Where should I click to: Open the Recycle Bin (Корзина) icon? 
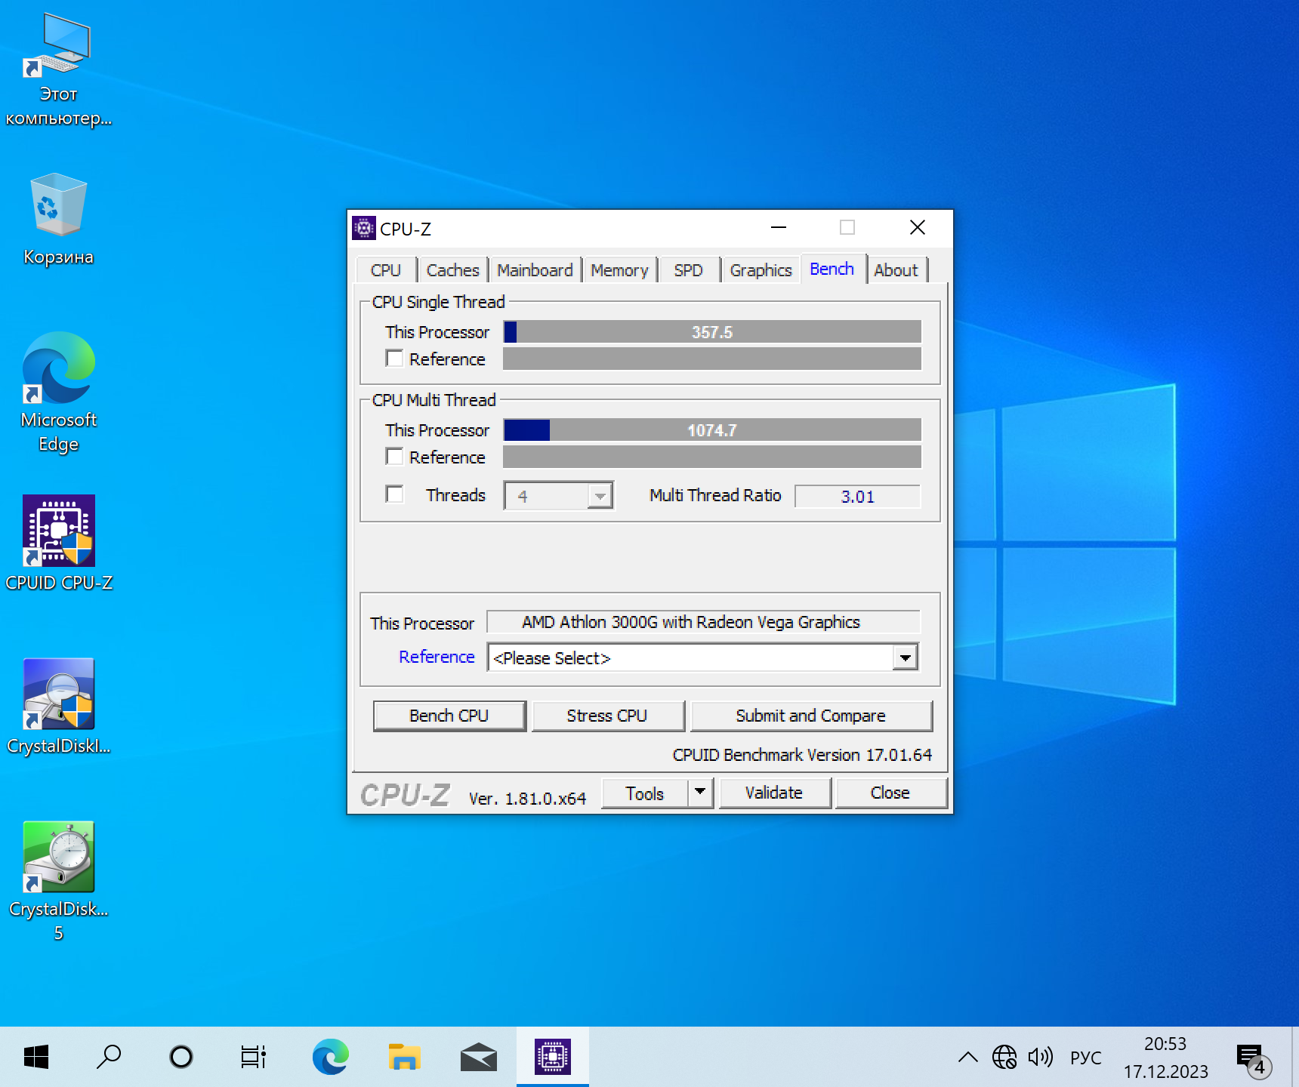pyautogui.click(x=59, y=205)
